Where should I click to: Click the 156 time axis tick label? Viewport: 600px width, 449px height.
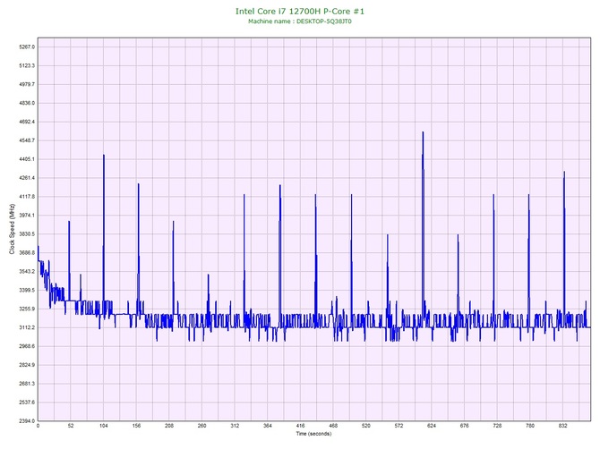coord(136,426)
